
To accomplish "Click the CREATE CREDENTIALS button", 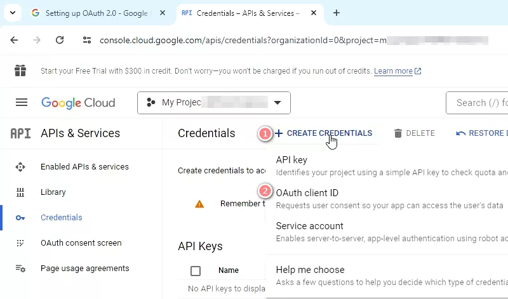I will pos(324,133).
